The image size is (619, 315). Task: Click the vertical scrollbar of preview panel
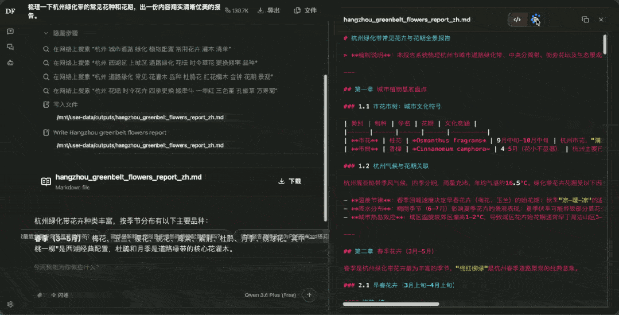click(605, 44)
